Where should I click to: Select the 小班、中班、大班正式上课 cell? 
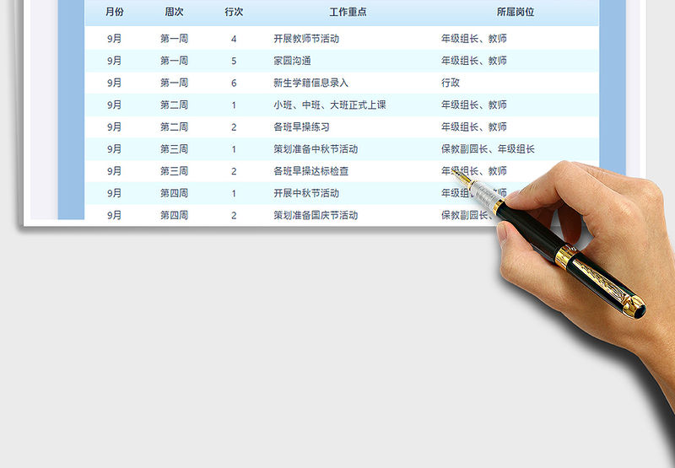click(x=330, y=105)
